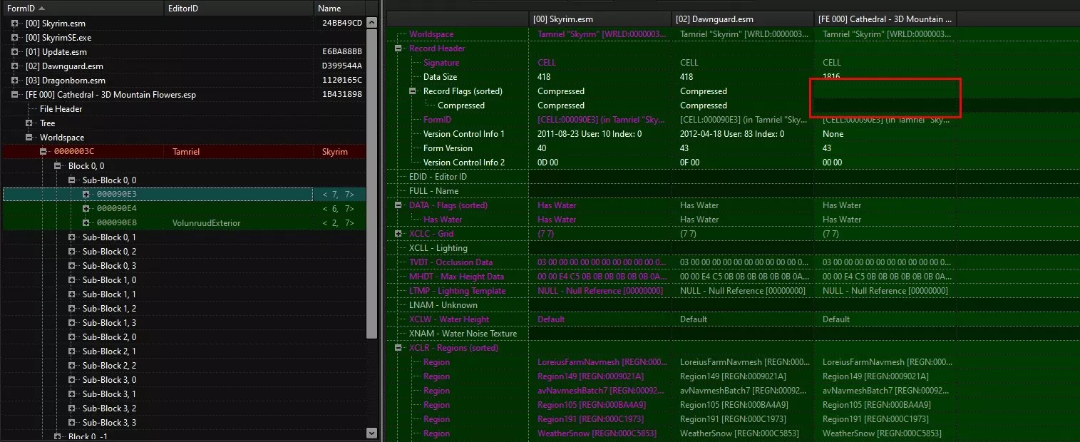The width and height of the screenshot is (1080, 442).
Task: Select the Data Size row label
Action: (x=440, y=77)
